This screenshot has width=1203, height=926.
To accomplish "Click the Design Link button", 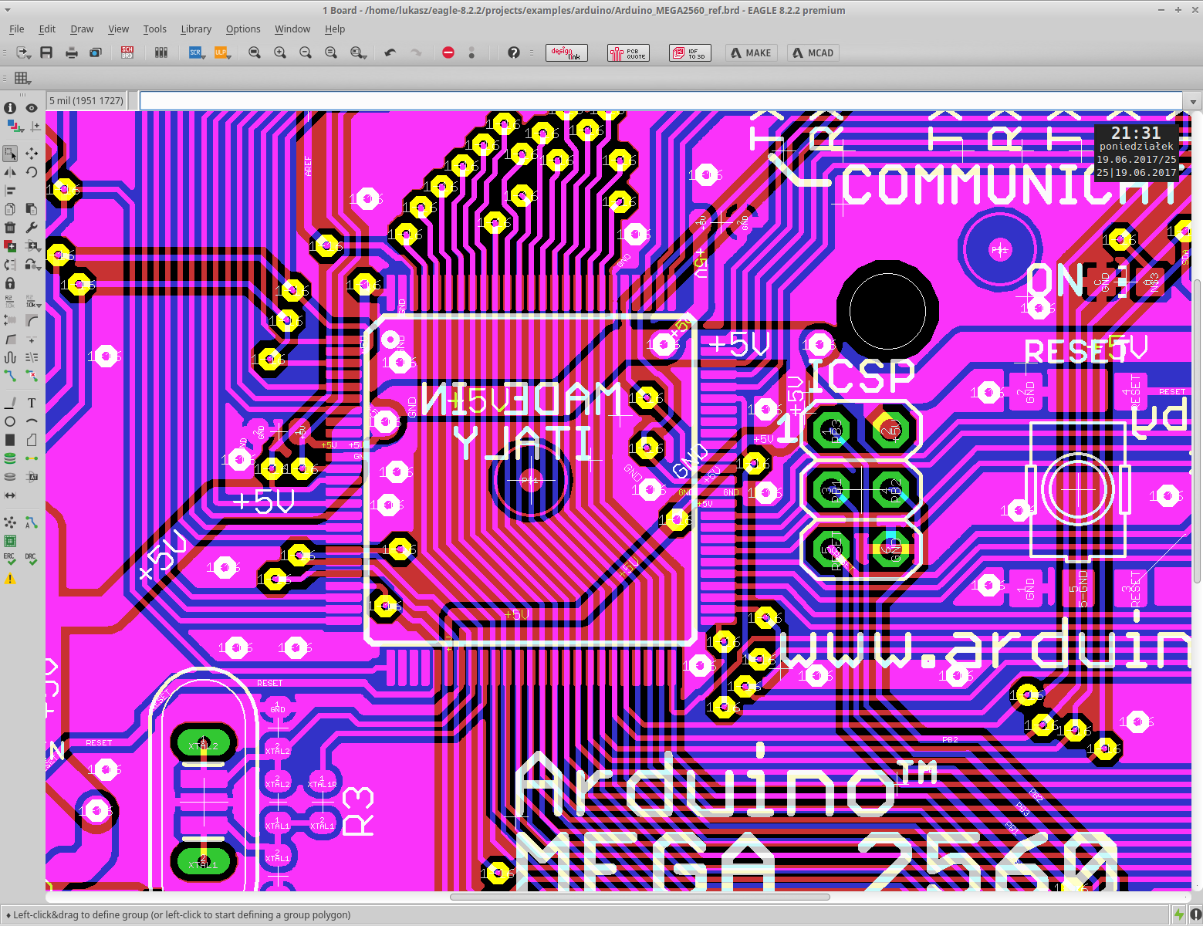I will coord(566,52).
